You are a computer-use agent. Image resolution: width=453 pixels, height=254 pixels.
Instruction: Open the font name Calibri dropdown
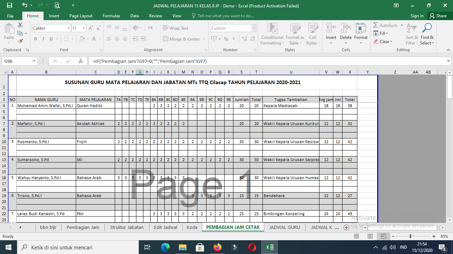point(69,28)
